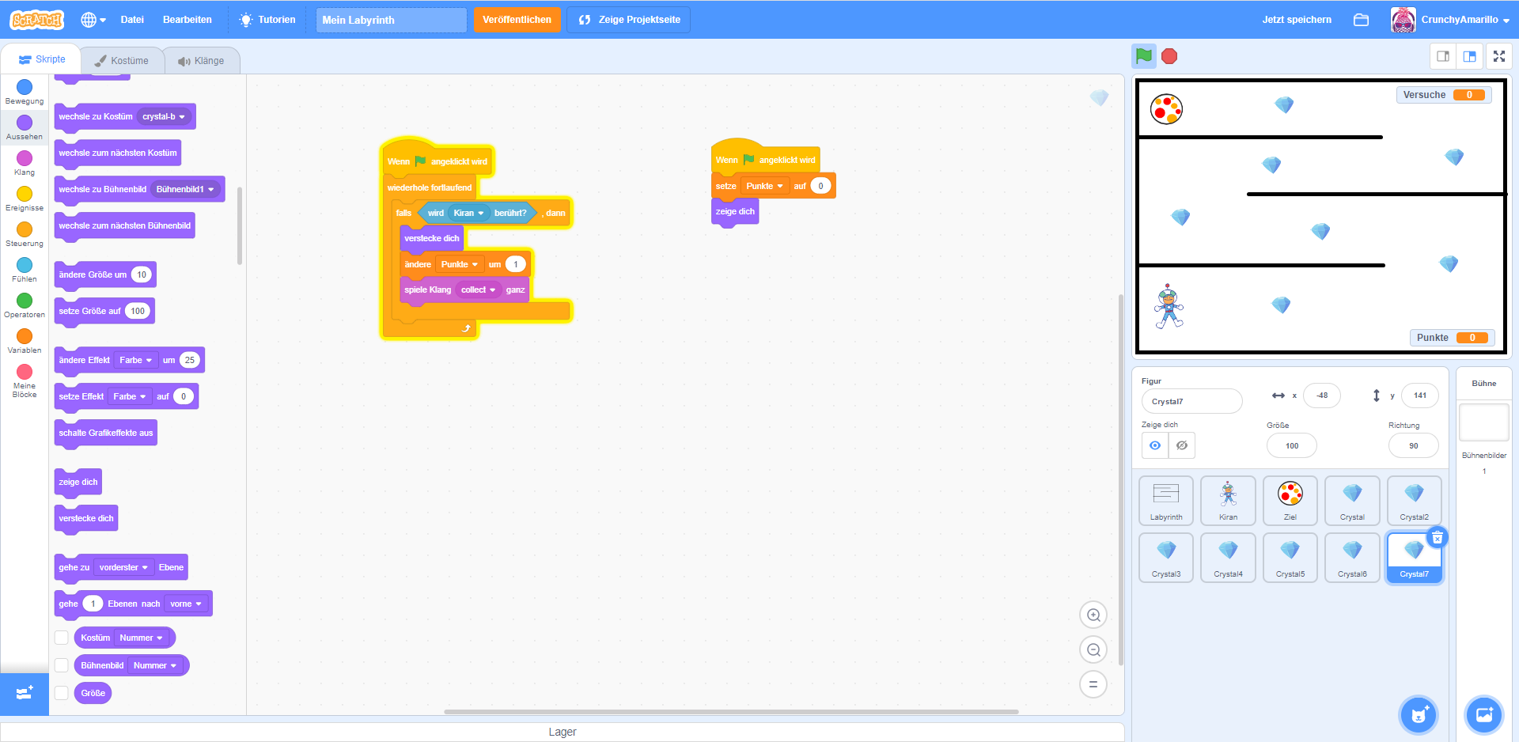The height and width of the screenshot is (742, 1519).
Task: Click the zeige dich palette block
Action: 78,483
